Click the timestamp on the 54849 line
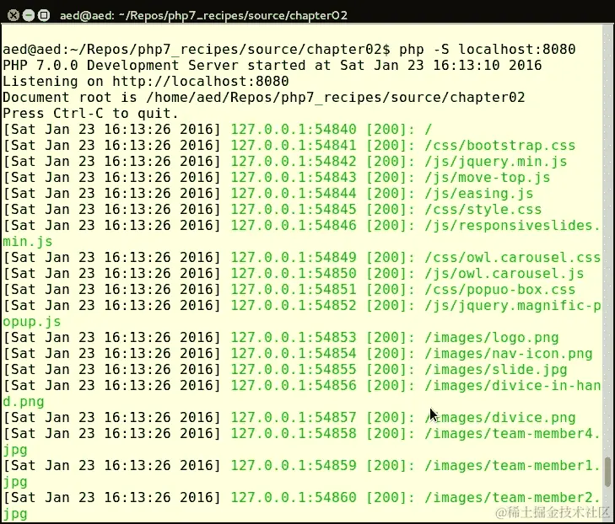 [112, 258]
